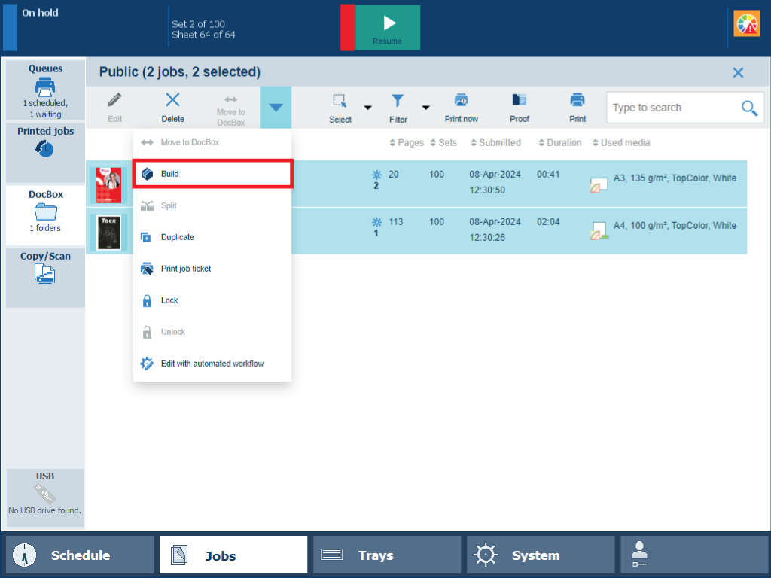
Task: Choose Duplicate from the dropdown menu
Action: [177, 237]
